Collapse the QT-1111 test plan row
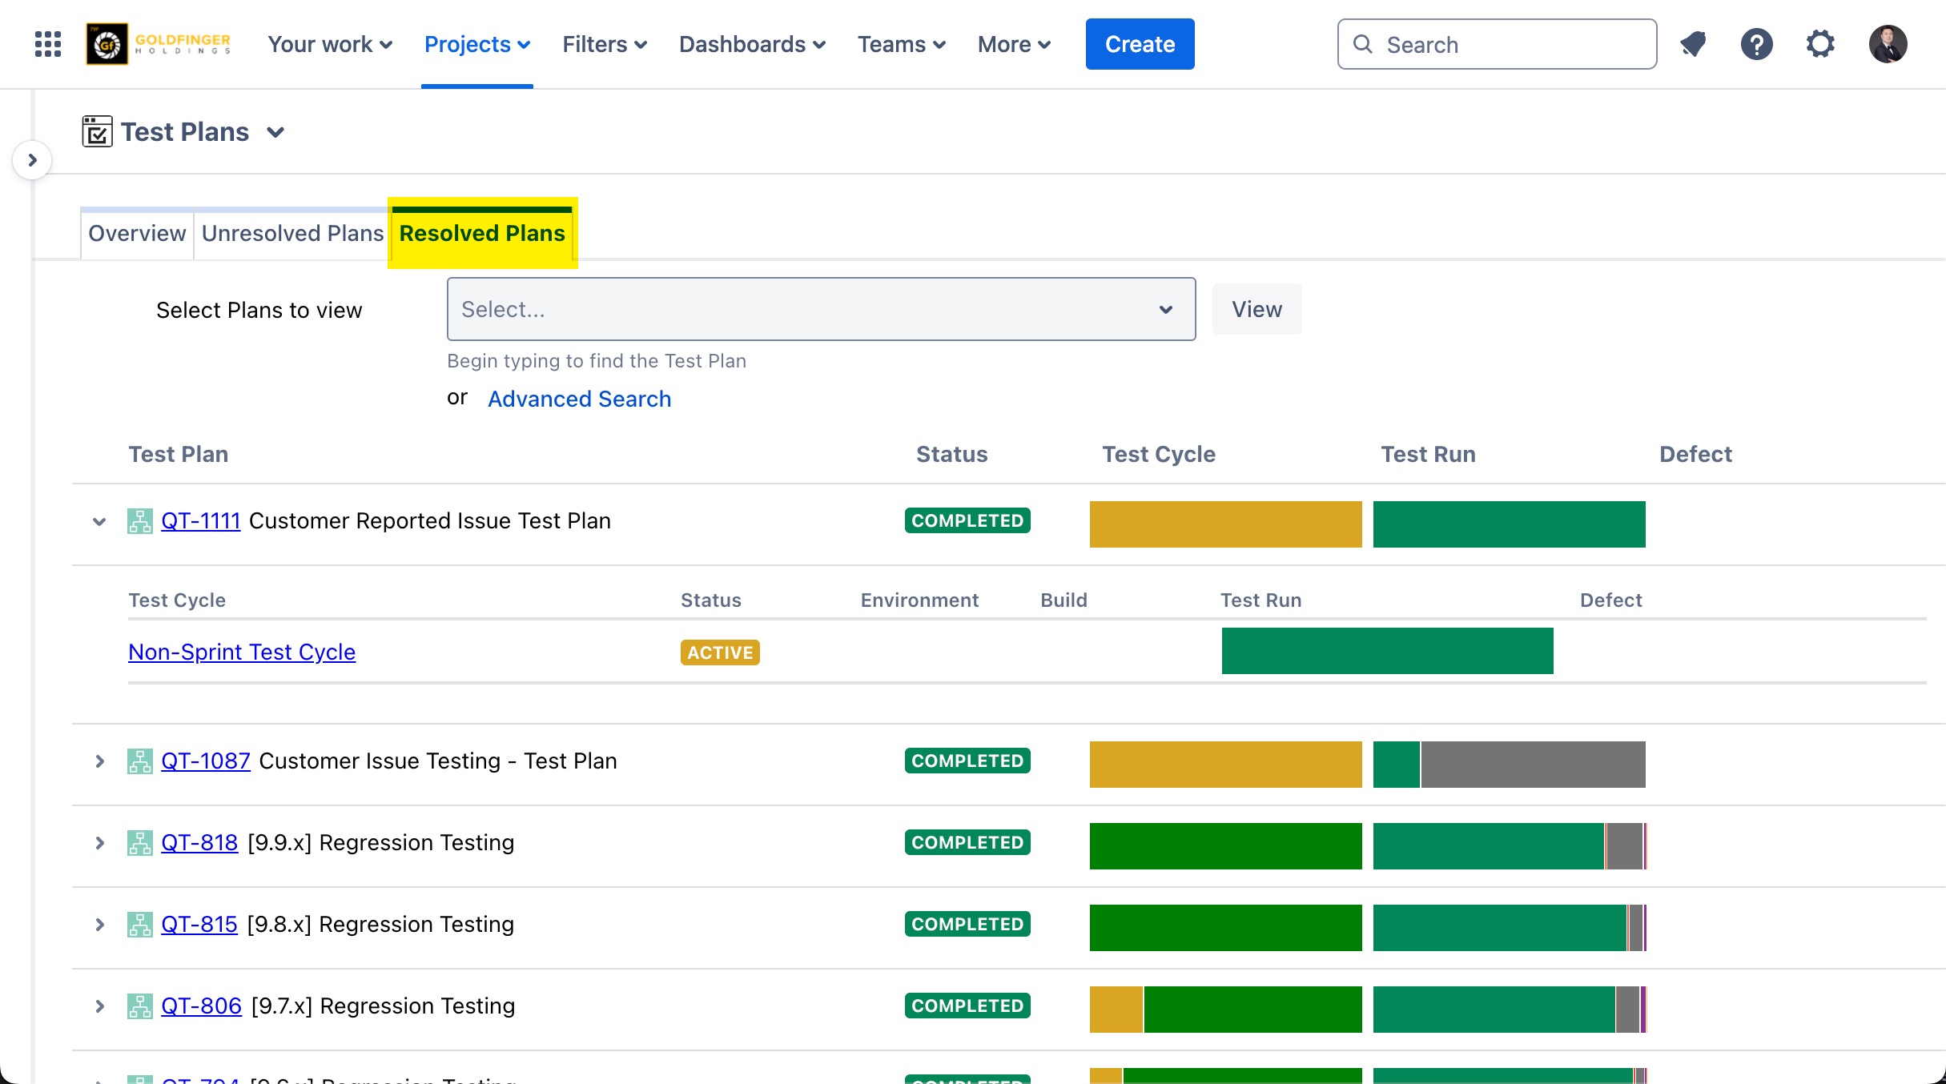Screen dimensions: 1946x1084 pyautogui.click(x=99, y=522)
